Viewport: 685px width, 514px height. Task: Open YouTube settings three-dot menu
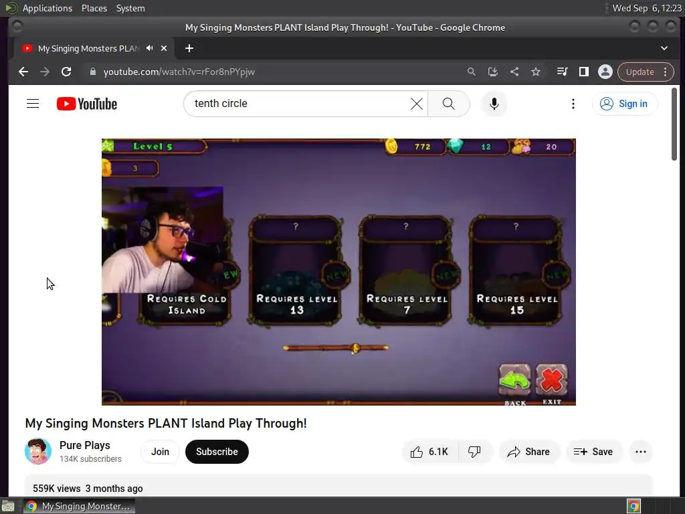tap(573, 104)
